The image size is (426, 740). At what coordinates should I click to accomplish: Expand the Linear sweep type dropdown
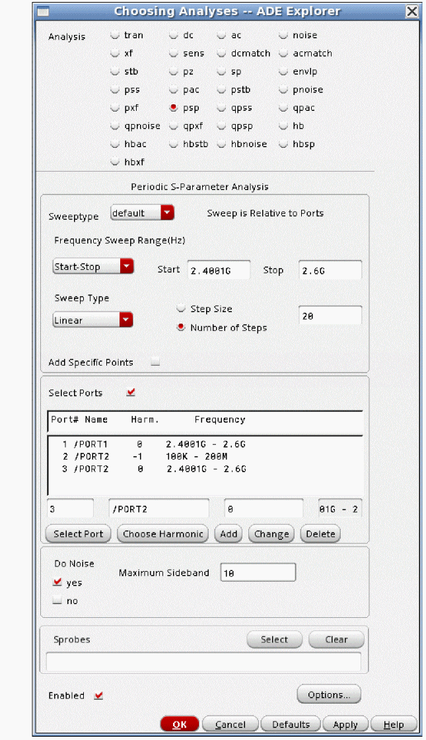coord(92,320)
